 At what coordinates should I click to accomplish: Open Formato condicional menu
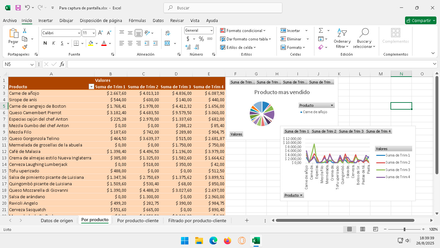[x=243, y=30]
